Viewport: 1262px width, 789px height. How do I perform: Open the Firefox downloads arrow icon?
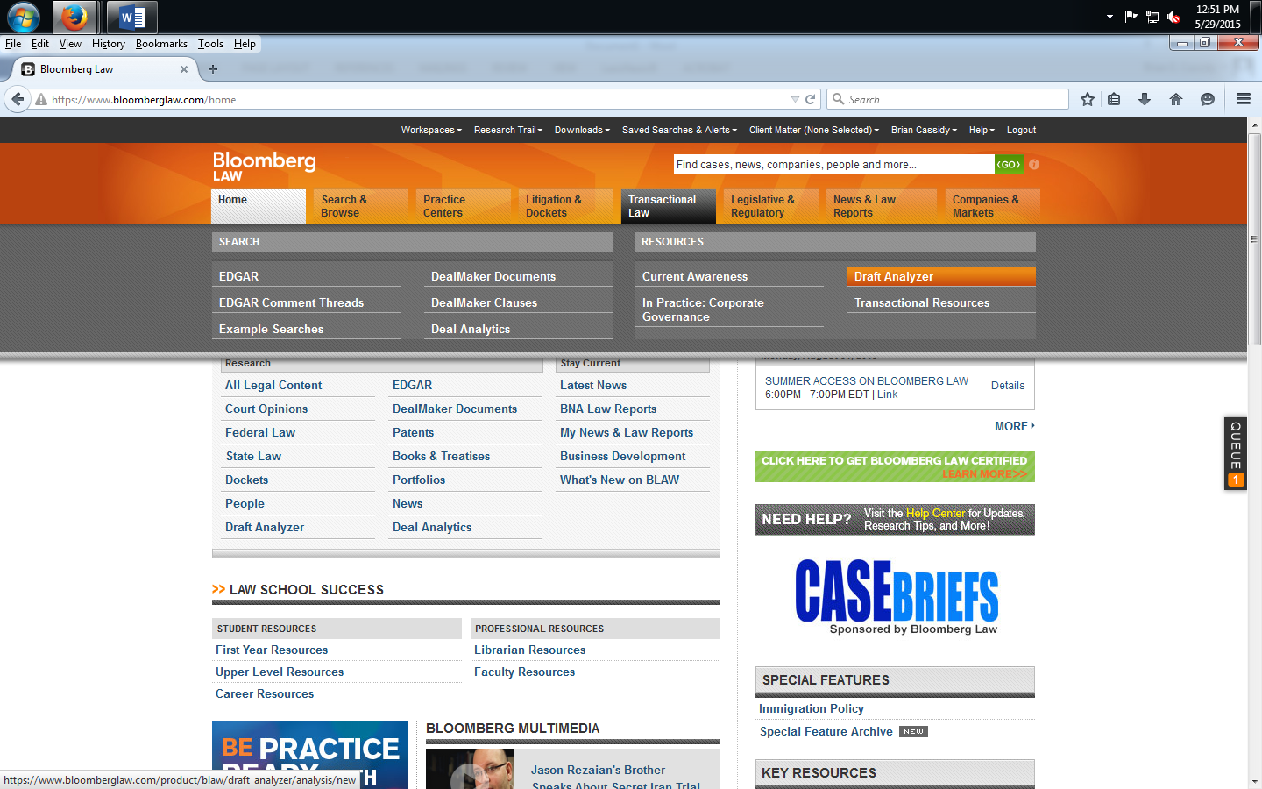point(1145,99)
